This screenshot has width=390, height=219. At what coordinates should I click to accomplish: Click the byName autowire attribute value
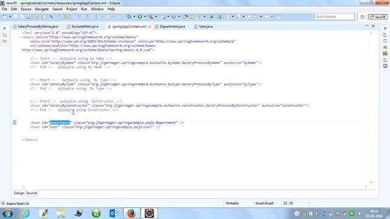pos(250,63)
